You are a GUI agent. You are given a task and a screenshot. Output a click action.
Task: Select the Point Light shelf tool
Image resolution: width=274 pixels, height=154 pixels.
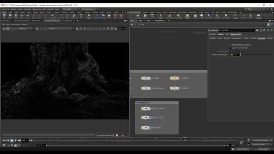tap(138, 16)
